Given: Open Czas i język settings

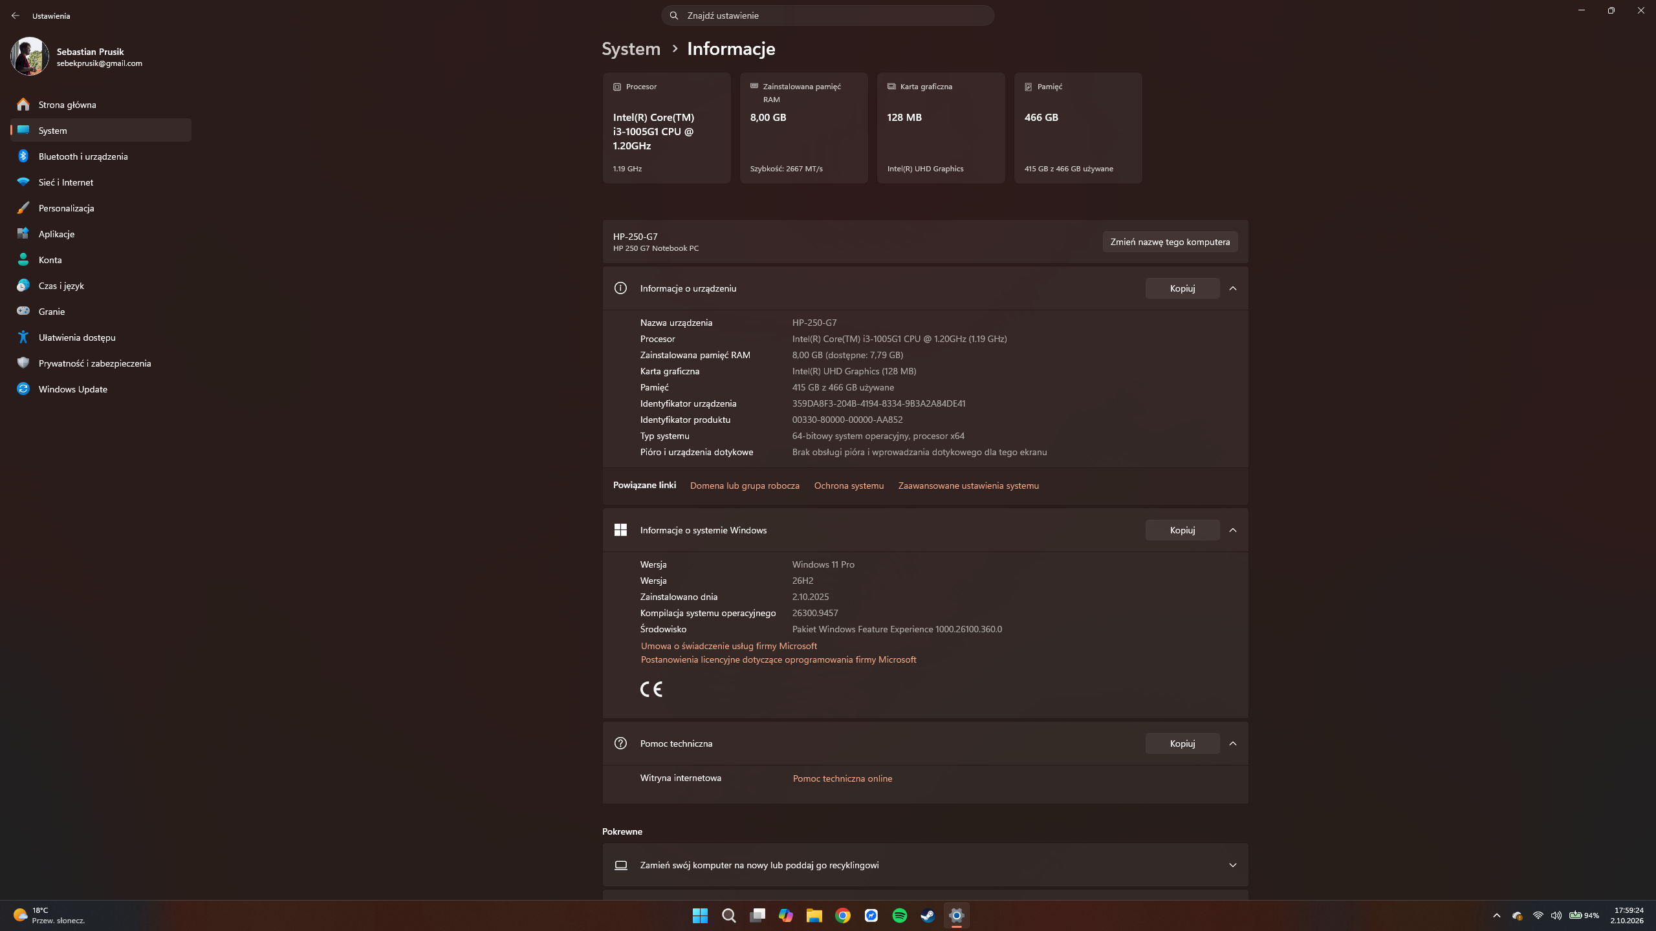Looking at the screenshot, I should [101, 286].
